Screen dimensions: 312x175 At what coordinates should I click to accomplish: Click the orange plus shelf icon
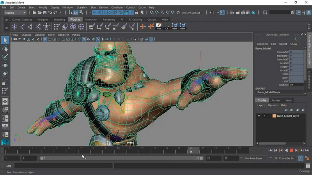click(143, 26)
